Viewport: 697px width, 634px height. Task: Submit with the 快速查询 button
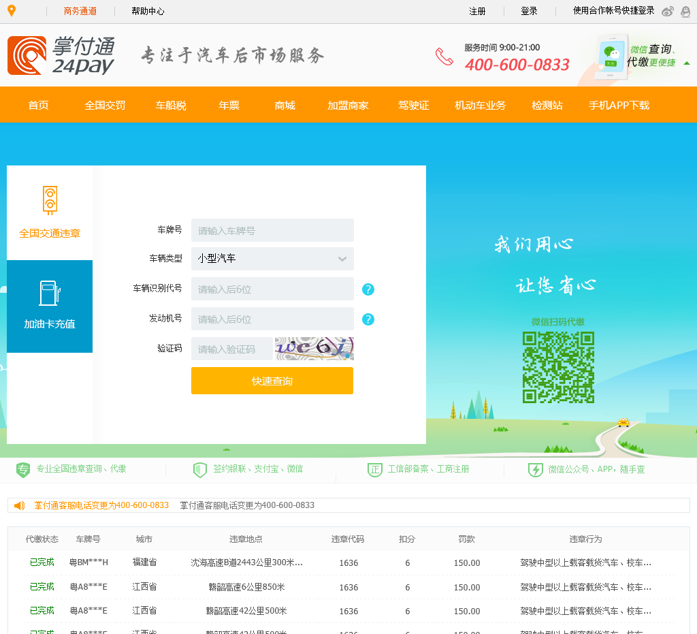tap(272, 381)
